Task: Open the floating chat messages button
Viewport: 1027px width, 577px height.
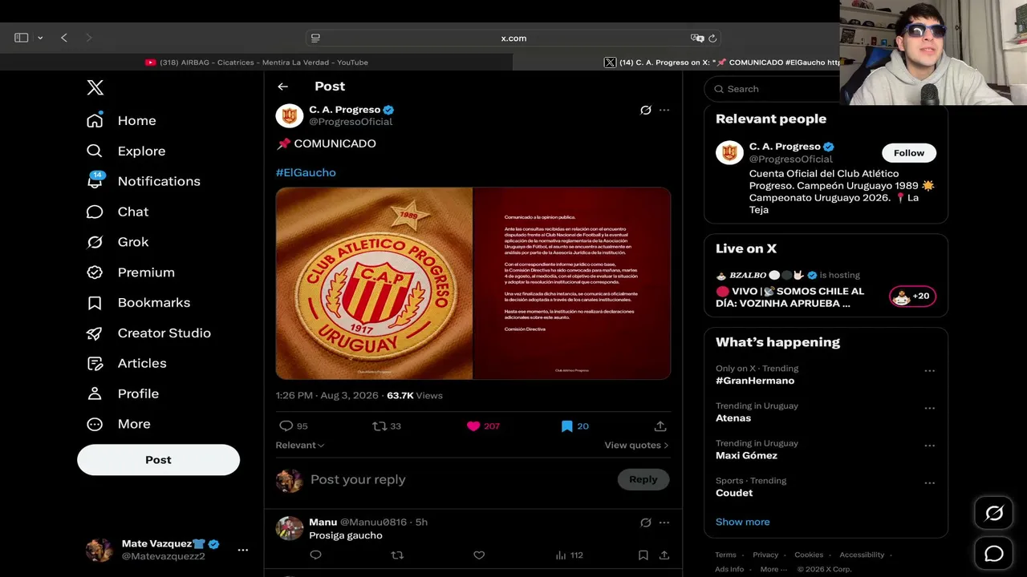Action: pyautogui.click(x=993, y=554)
